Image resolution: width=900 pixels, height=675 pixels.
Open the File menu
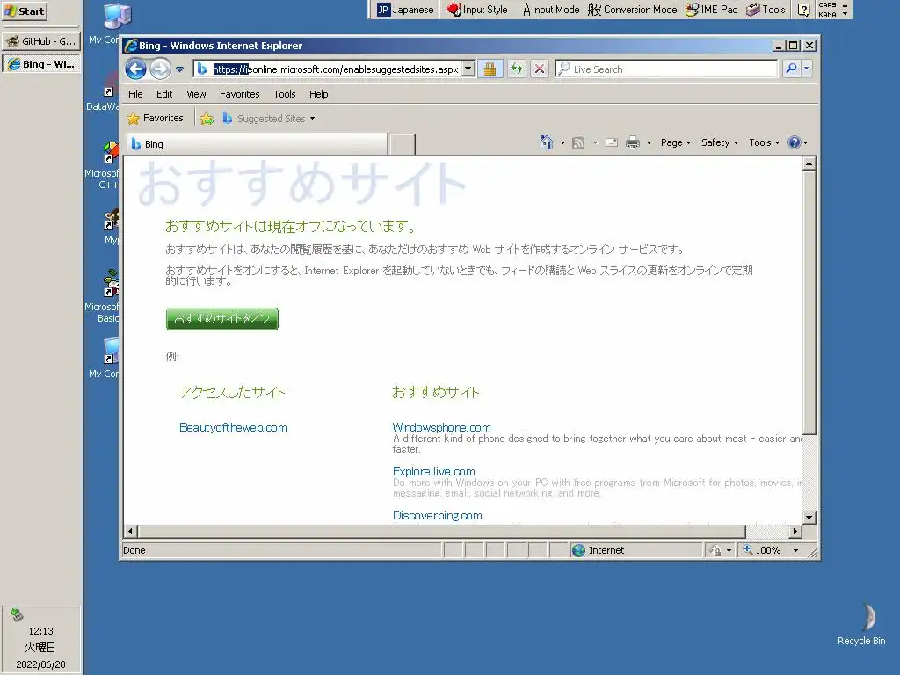(135, 94)
